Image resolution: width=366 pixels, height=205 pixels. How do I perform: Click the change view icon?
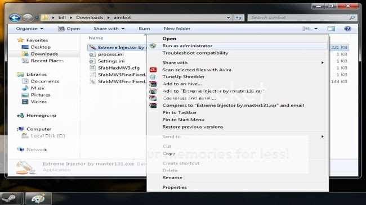pyautogui.click(x=306, y=29)
